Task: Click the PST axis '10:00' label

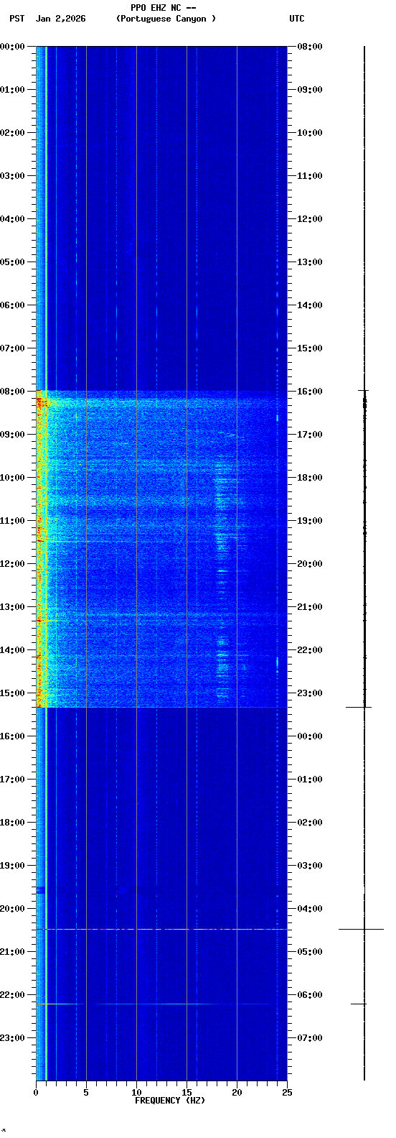Action: tap(13, 478)
